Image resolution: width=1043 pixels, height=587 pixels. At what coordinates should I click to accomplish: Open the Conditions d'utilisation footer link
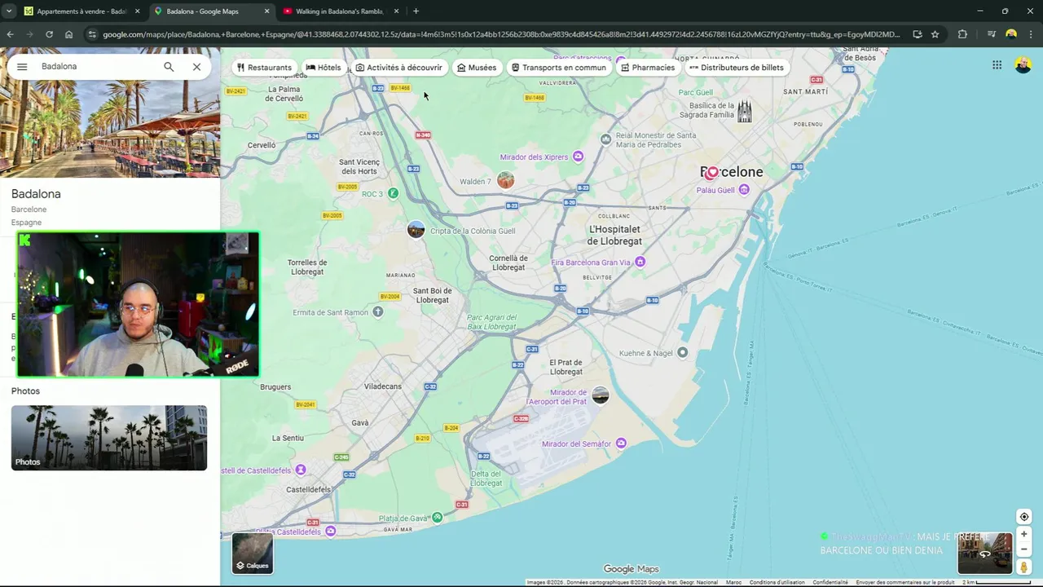click(x=777, y=582)
